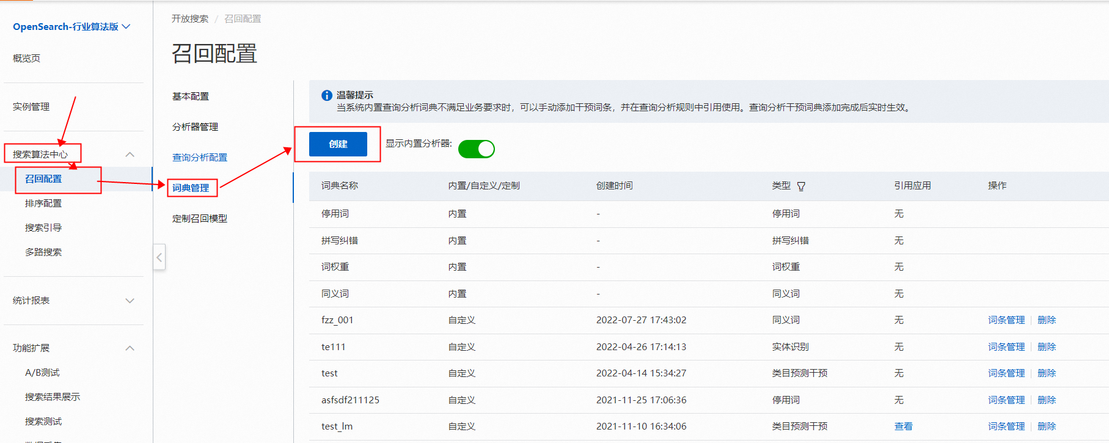Switch to the 定制召回模型 tab
Screen dimensions: 1109x443
pyautogui.click(x=200, y=219)
